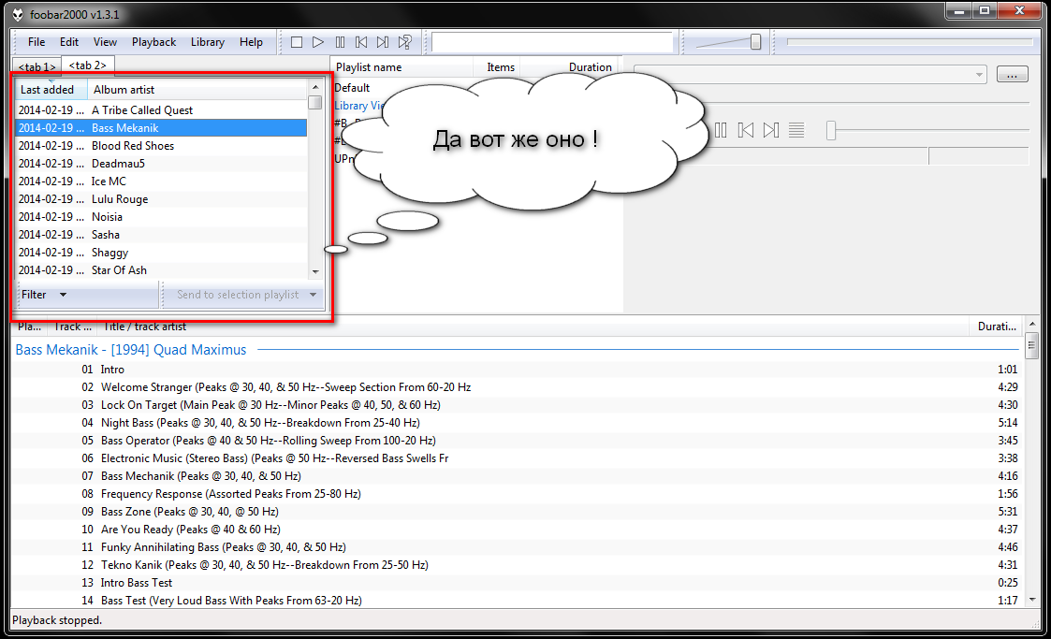Click the slider handle in right panel
This screenshot has height=639, width=1051.
coord(831,130)
